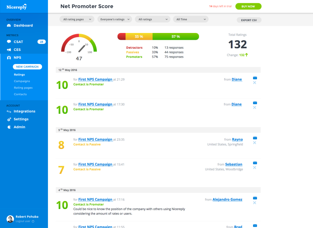Click the green Promoters segment bar
The width and height of the screenshot is (313, 228).
(x=176, y=37)
